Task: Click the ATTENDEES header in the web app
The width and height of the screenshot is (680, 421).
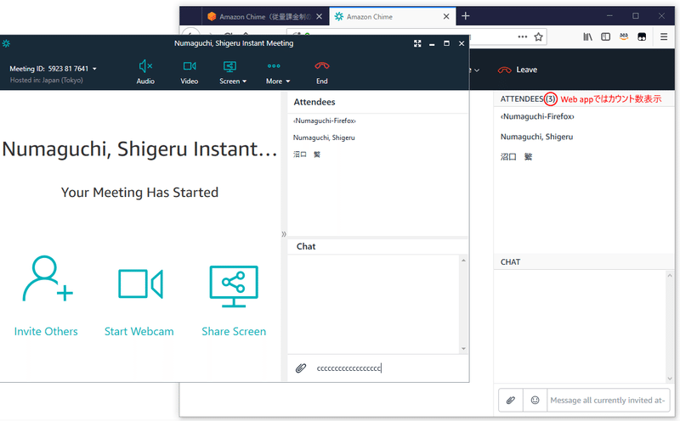Action: click(522, 99)
